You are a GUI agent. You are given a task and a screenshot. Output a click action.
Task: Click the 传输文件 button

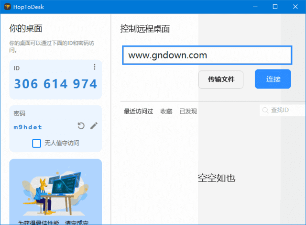click(221, 79)
